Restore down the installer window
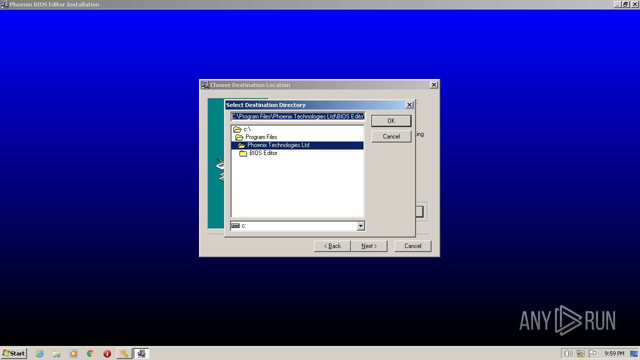The width and height of the screenshot is (640, 360). [x=625, y=4]
